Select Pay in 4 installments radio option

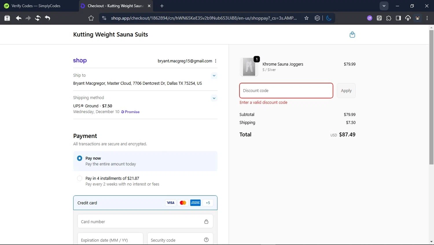[80, 178]
